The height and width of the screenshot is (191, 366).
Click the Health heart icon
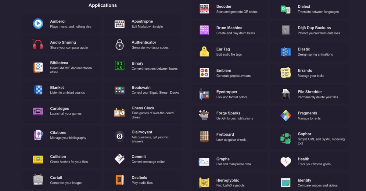pyautogui.click(x=286, y=161)
